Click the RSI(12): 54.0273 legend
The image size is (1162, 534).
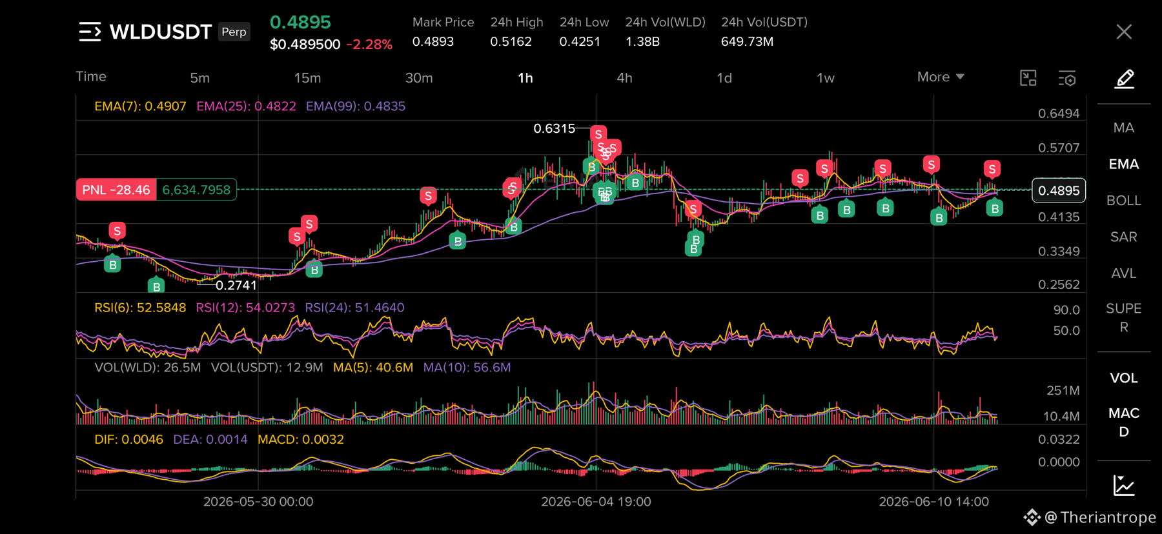point(245,308)
